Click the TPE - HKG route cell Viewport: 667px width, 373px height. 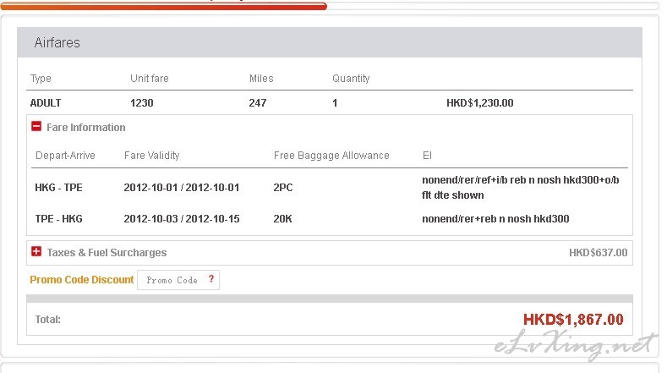click(x=58, y=219)
